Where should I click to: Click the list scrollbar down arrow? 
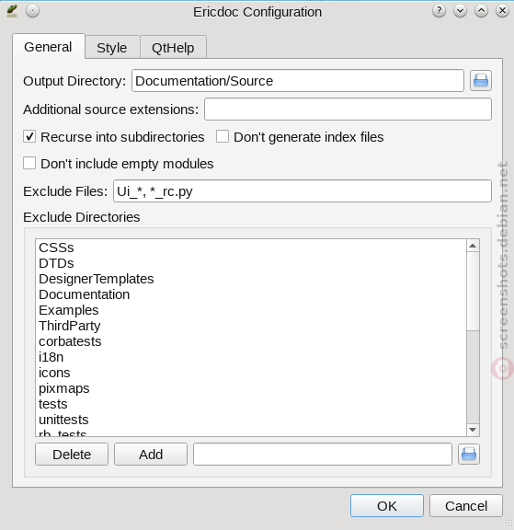coord(473,430)
